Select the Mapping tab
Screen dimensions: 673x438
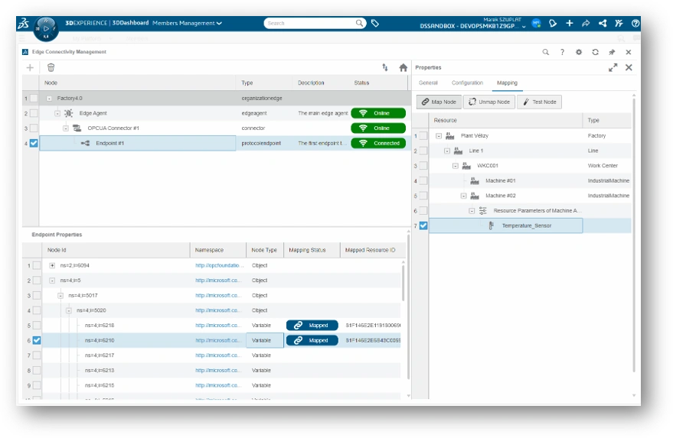507,83
